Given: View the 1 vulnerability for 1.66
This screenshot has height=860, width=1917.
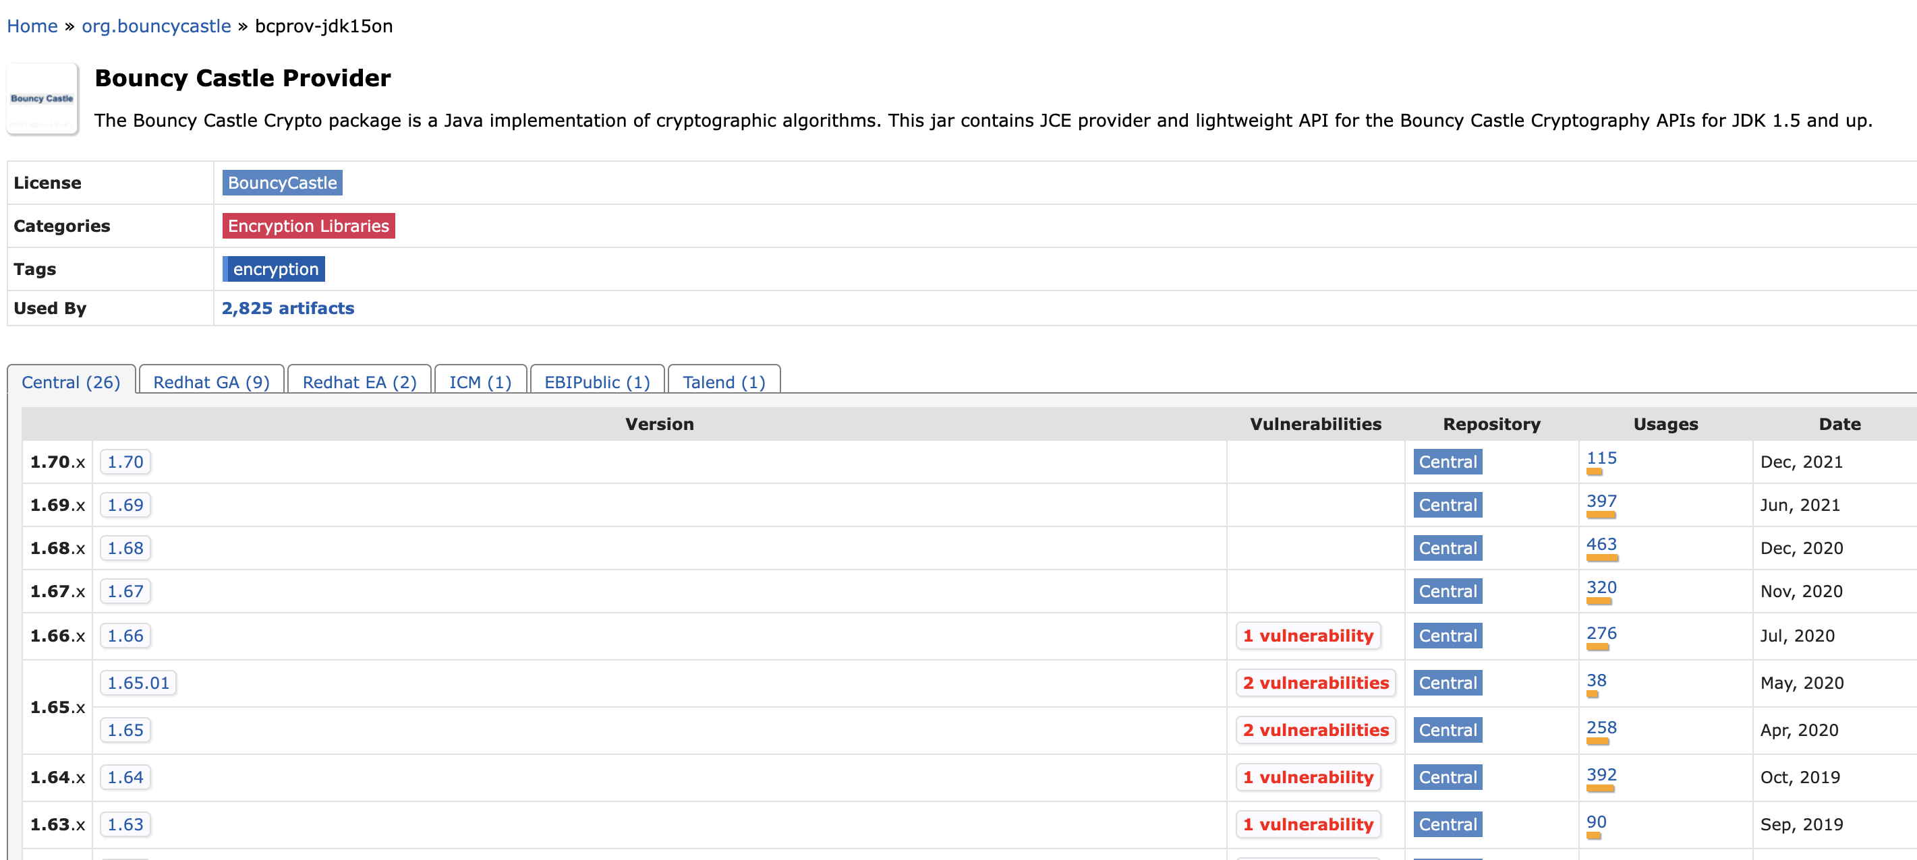Looking at the screenshot, I should pyautogui.click(x=1309, y=636).
